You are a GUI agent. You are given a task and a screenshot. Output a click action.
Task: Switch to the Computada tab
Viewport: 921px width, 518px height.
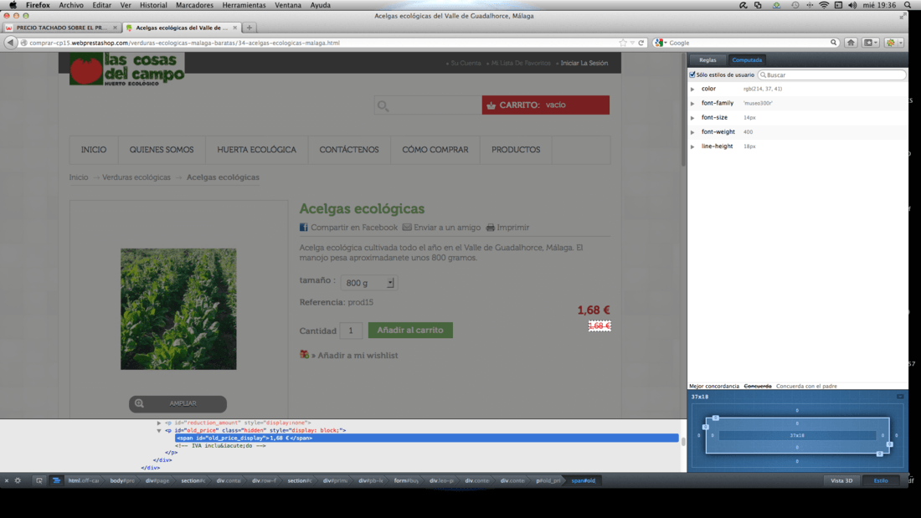747,60
